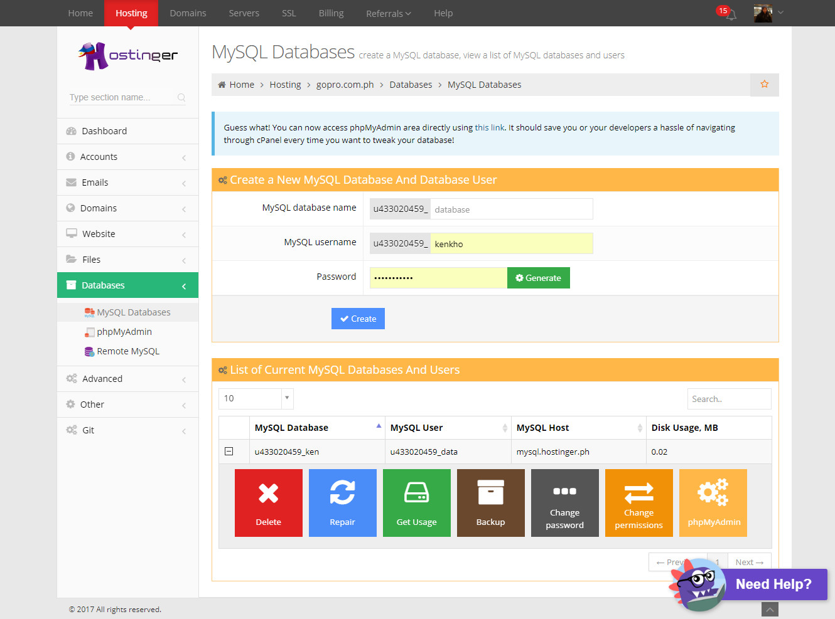The width and height of the screenshot is (835, 619).
Task: Open the SSL top menu
Action: (x=289, y=13)
